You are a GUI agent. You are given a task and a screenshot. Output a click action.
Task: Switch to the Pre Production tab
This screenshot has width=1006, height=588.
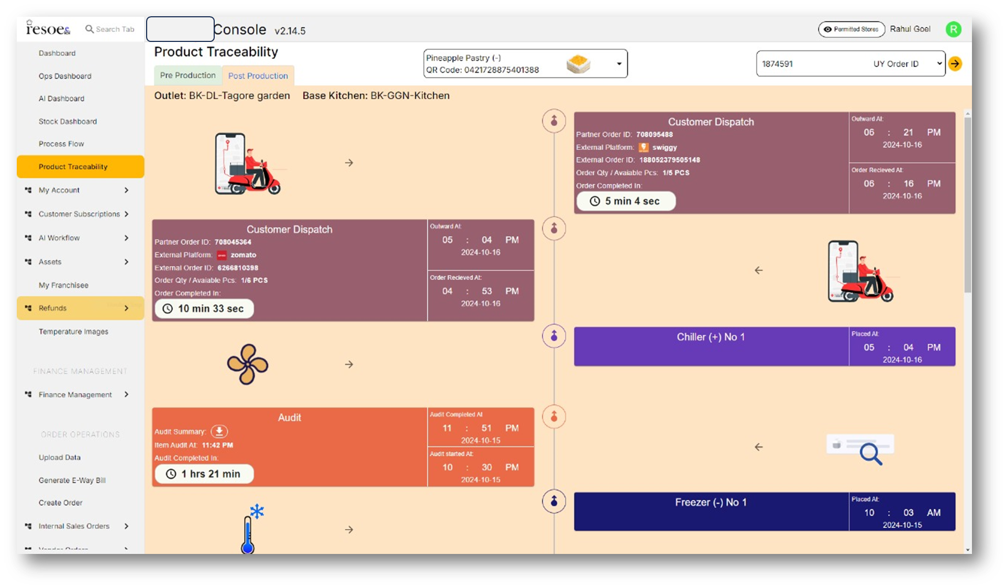point(187,75)
